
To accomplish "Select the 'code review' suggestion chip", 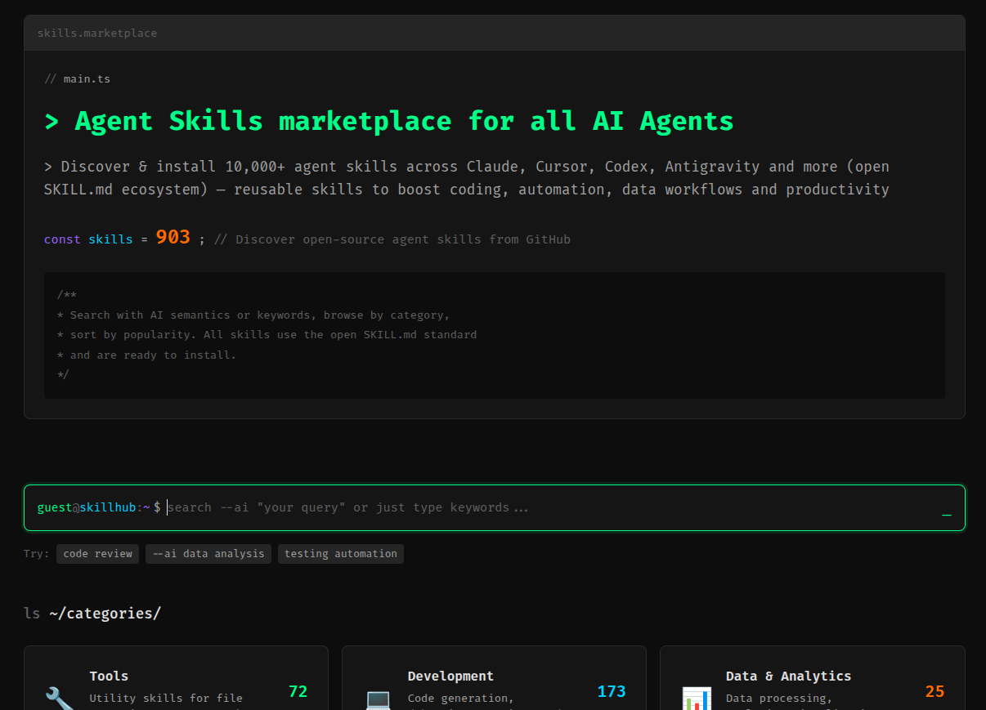I will pyautogui.click(x=97, y=553).
